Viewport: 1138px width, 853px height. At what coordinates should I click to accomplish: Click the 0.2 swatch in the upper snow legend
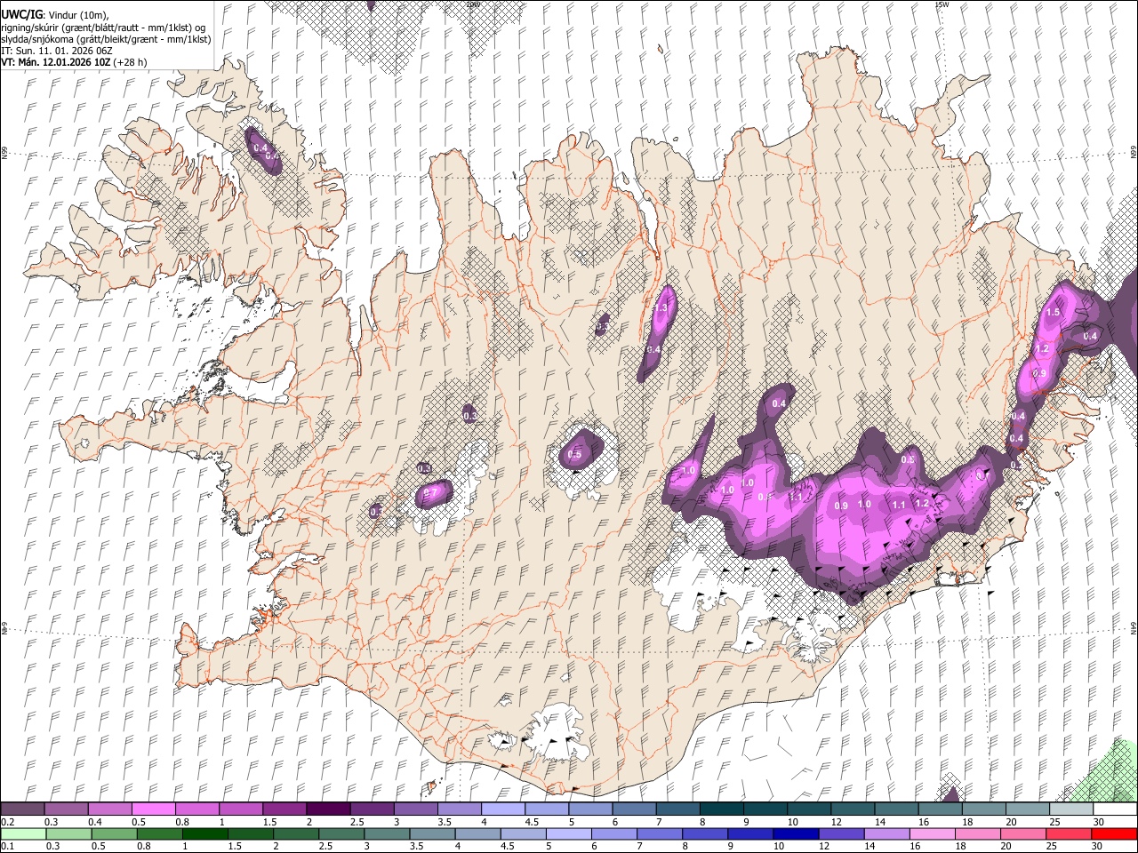tap(22, 809)
